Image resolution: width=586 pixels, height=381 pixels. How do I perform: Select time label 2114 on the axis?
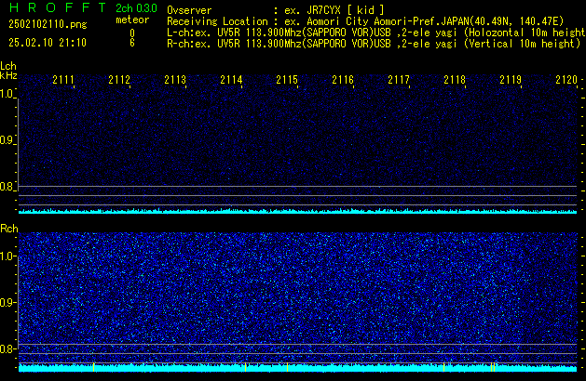click(x=231, y=80)
